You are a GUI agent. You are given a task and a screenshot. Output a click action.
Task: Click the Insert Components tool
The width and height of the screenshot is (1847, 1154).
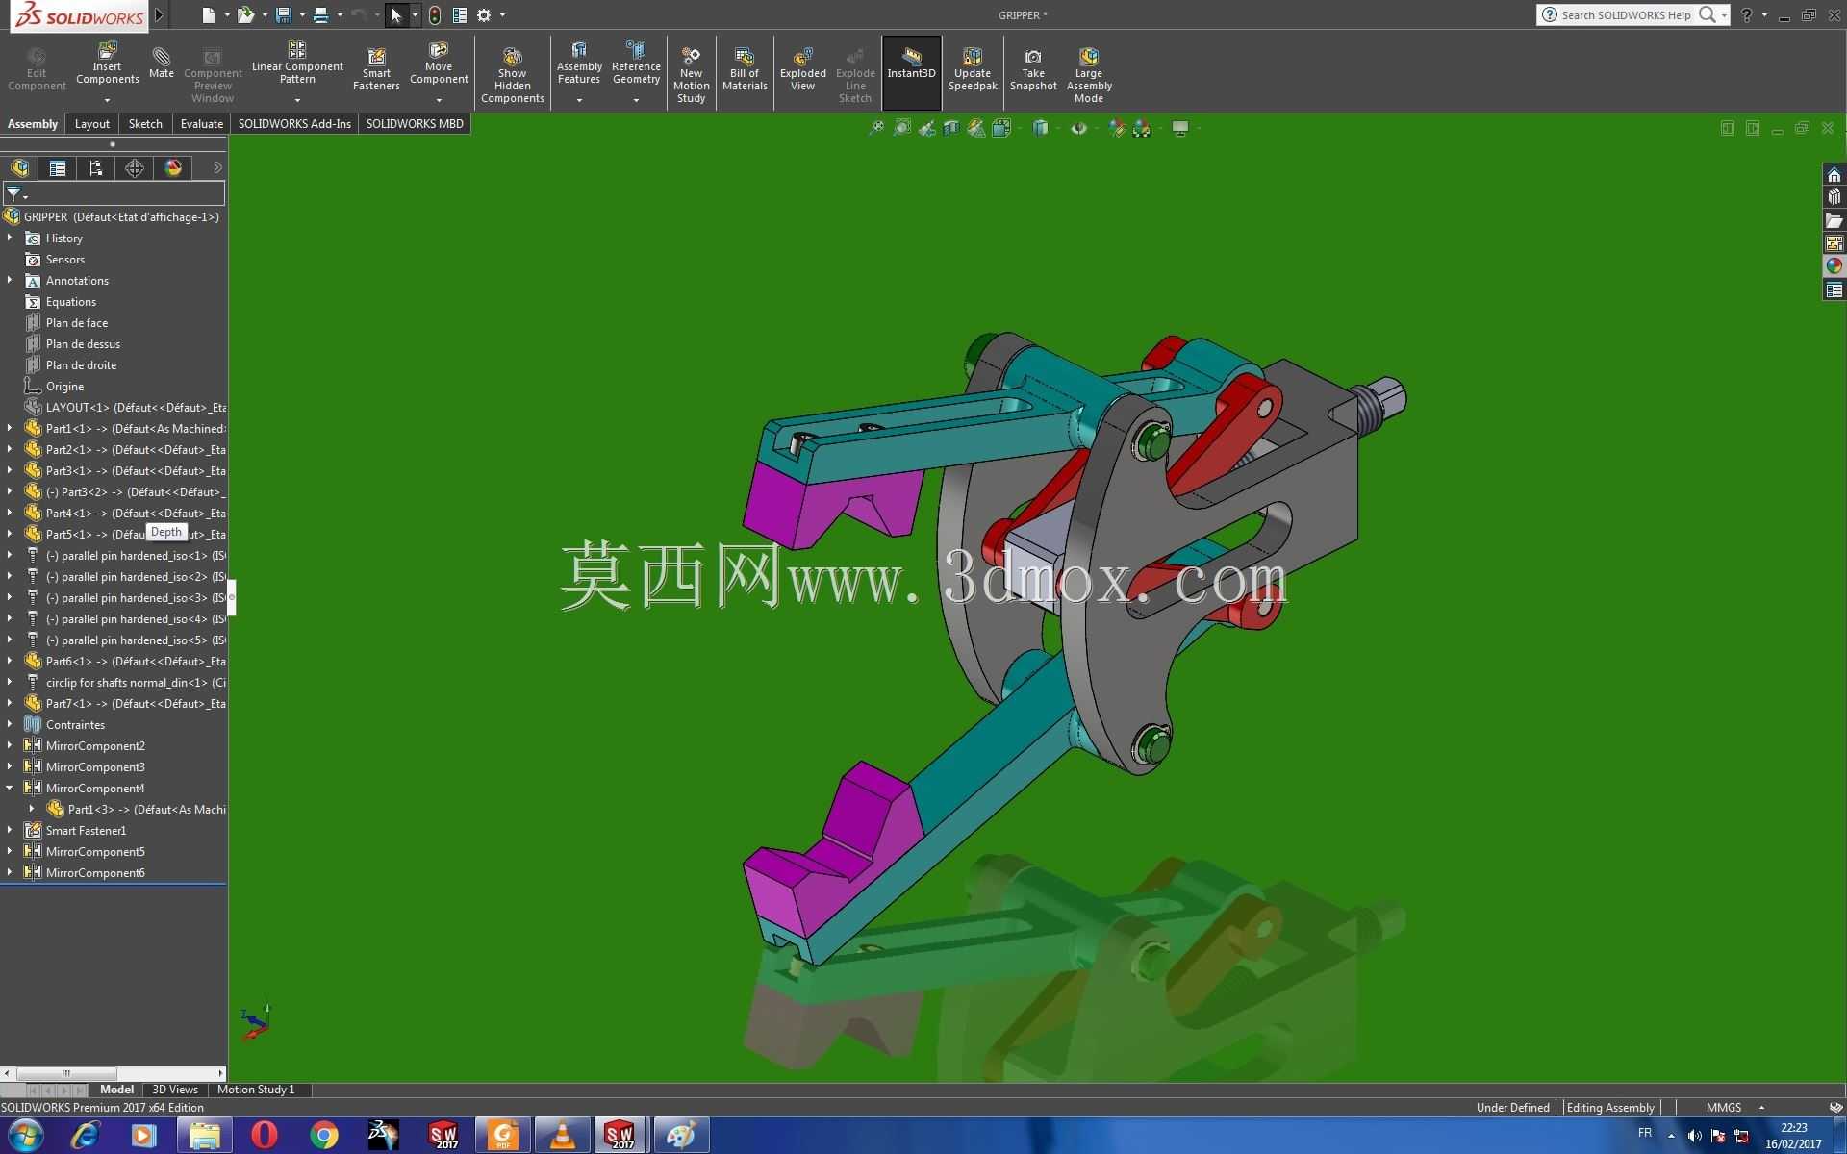coord(107,63)
